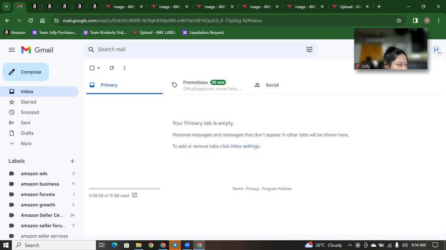Viewport: 446px width, 250px height.
Task: Open the Windows notification center
Action: tap(435, 245)
